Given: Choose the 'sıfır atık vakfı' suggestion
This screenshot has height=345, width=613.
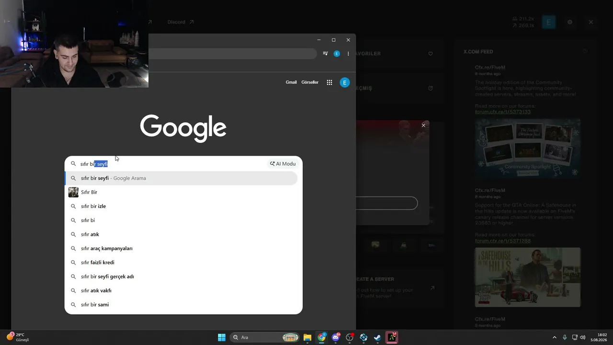Looking at the screenshot, I should (181, 290).
